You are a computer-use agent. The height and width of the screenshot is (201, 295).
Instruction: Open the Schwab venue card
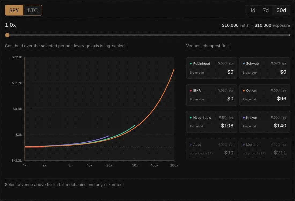pyautogui.click(x=264, y=68)
